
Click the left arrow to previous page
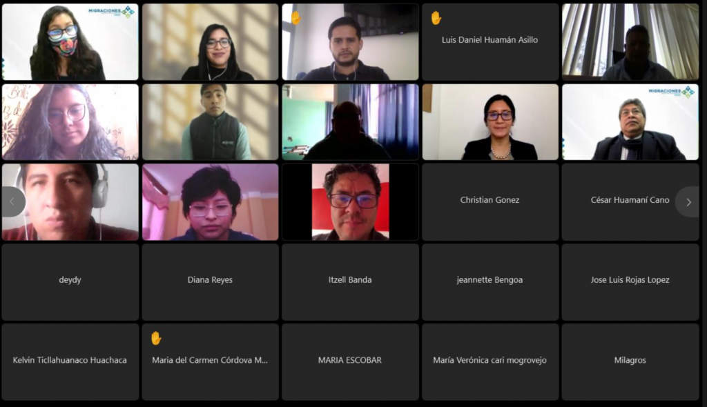[x=12, y=201]
